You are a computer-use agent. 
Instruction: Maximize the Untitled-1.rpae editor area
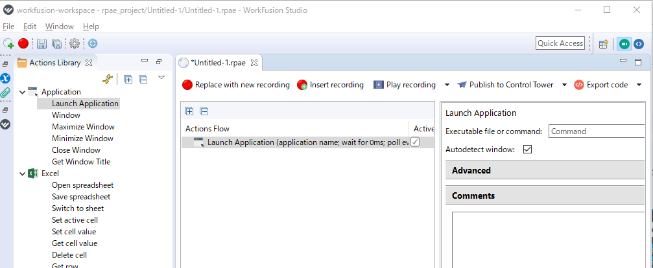click(637, 62)
